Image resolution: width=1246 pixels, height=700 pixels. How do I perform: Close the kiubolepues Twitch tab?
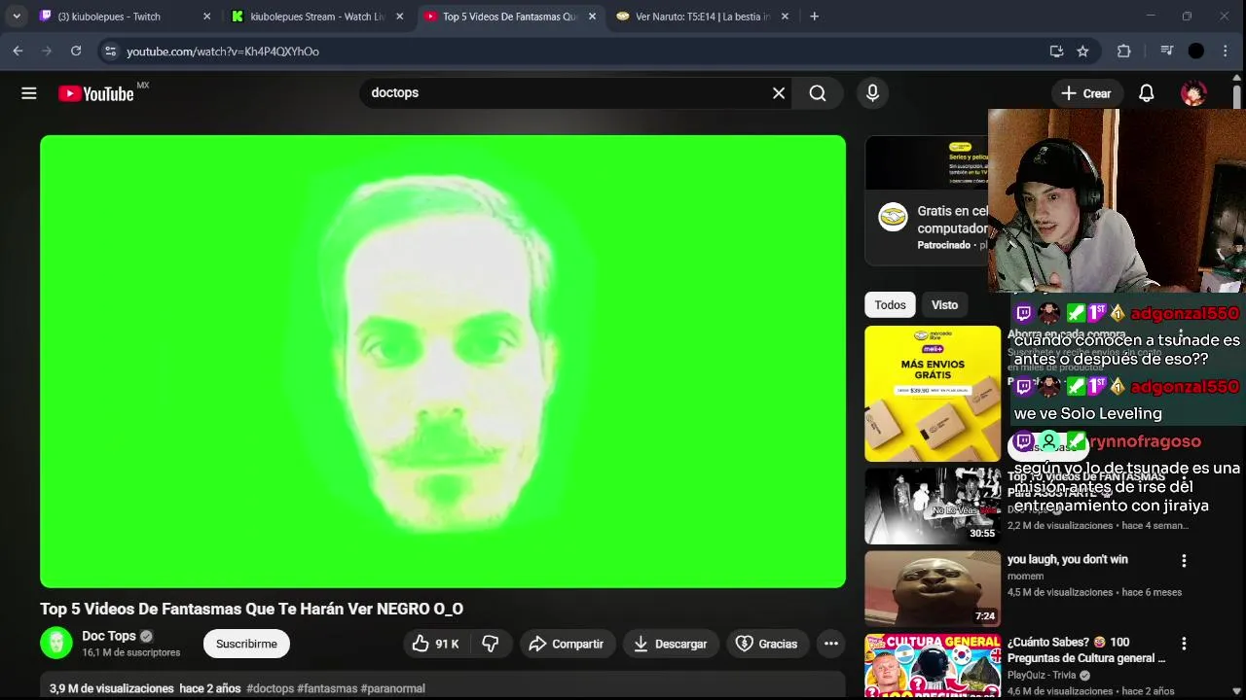click(x=206, y=17)
